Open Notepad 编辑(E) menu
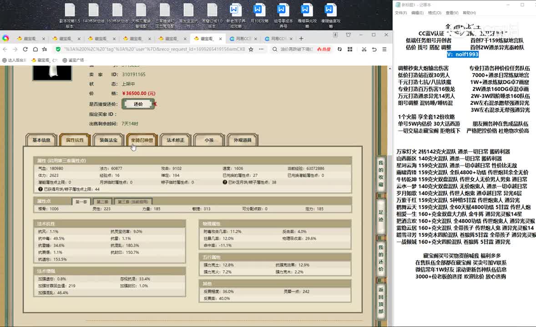This screenshot has height=327, width=536. click(417, 13)
